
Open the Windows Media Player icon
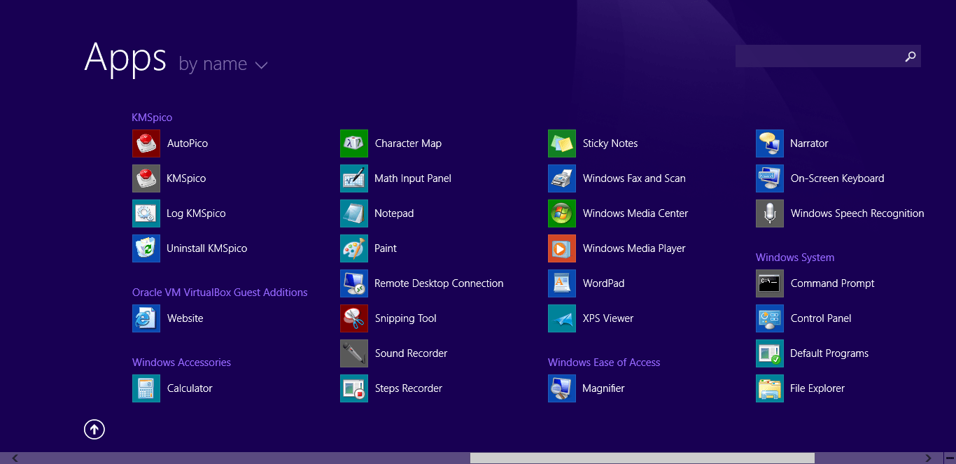click(x=562, y=248)
